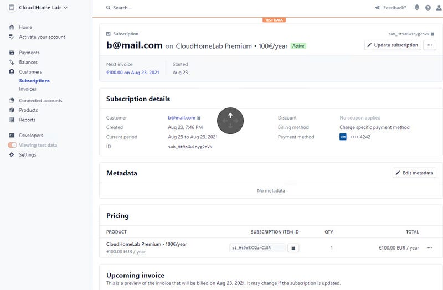This screenshot has height=290, width=443.
Task: Select Subscriptions in sidebar
Action: (x=34, y=81)
